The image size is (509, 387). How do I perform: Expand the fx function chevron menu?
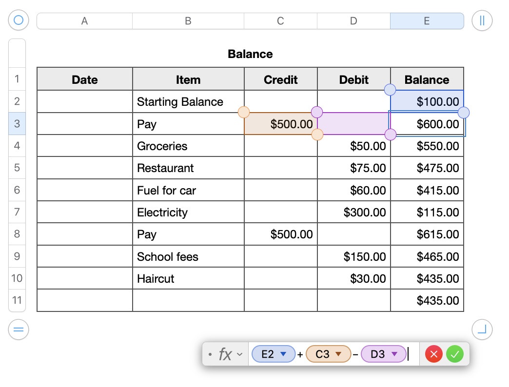239,354
